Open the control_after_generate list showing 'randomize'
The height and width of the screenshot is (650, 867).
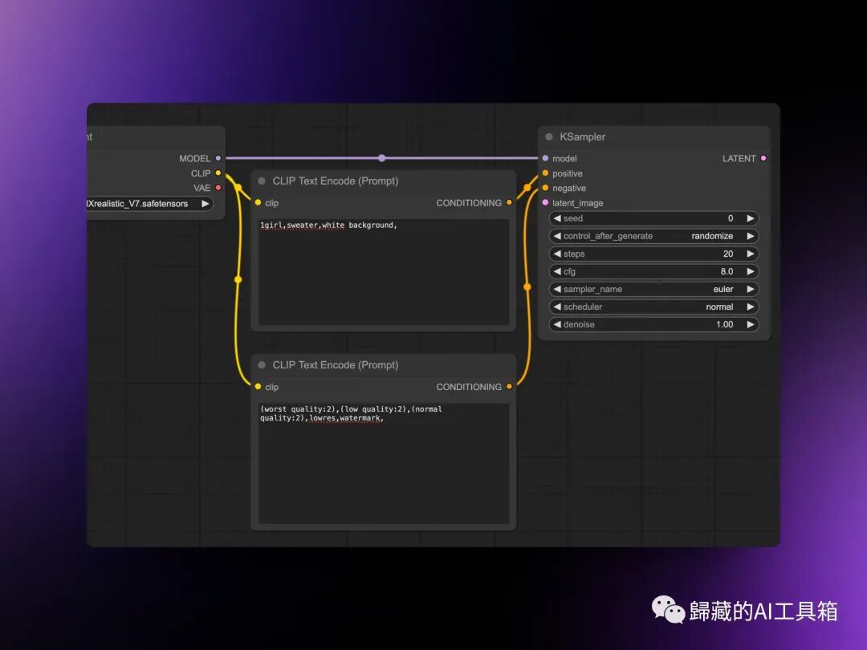653,236
